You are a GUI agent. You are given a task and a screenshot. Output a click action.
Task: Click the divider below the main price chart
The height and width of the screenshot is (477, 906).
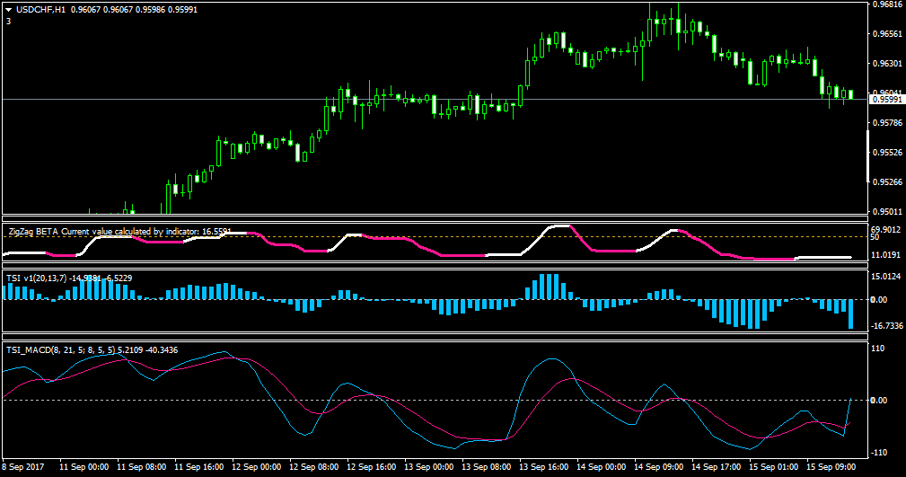point(435,218)
